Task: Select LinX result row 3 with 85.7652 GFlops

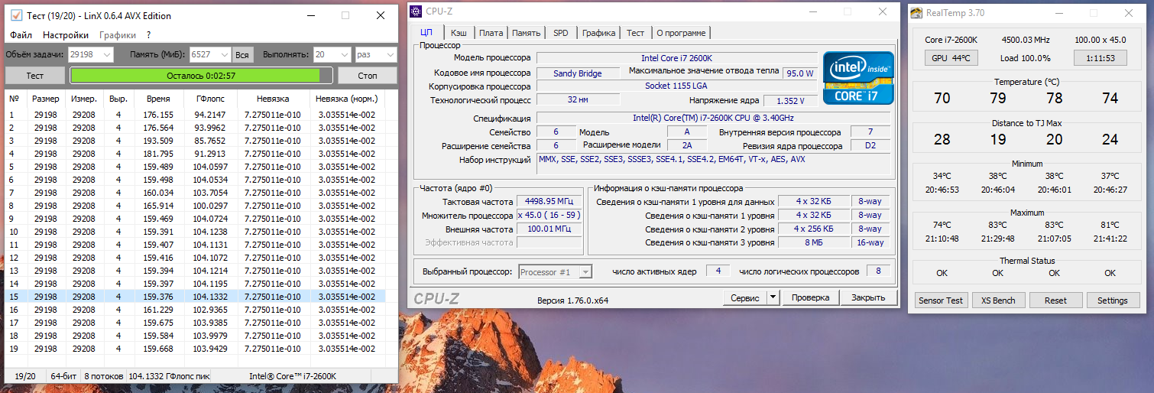Action: tap(195, 141)
